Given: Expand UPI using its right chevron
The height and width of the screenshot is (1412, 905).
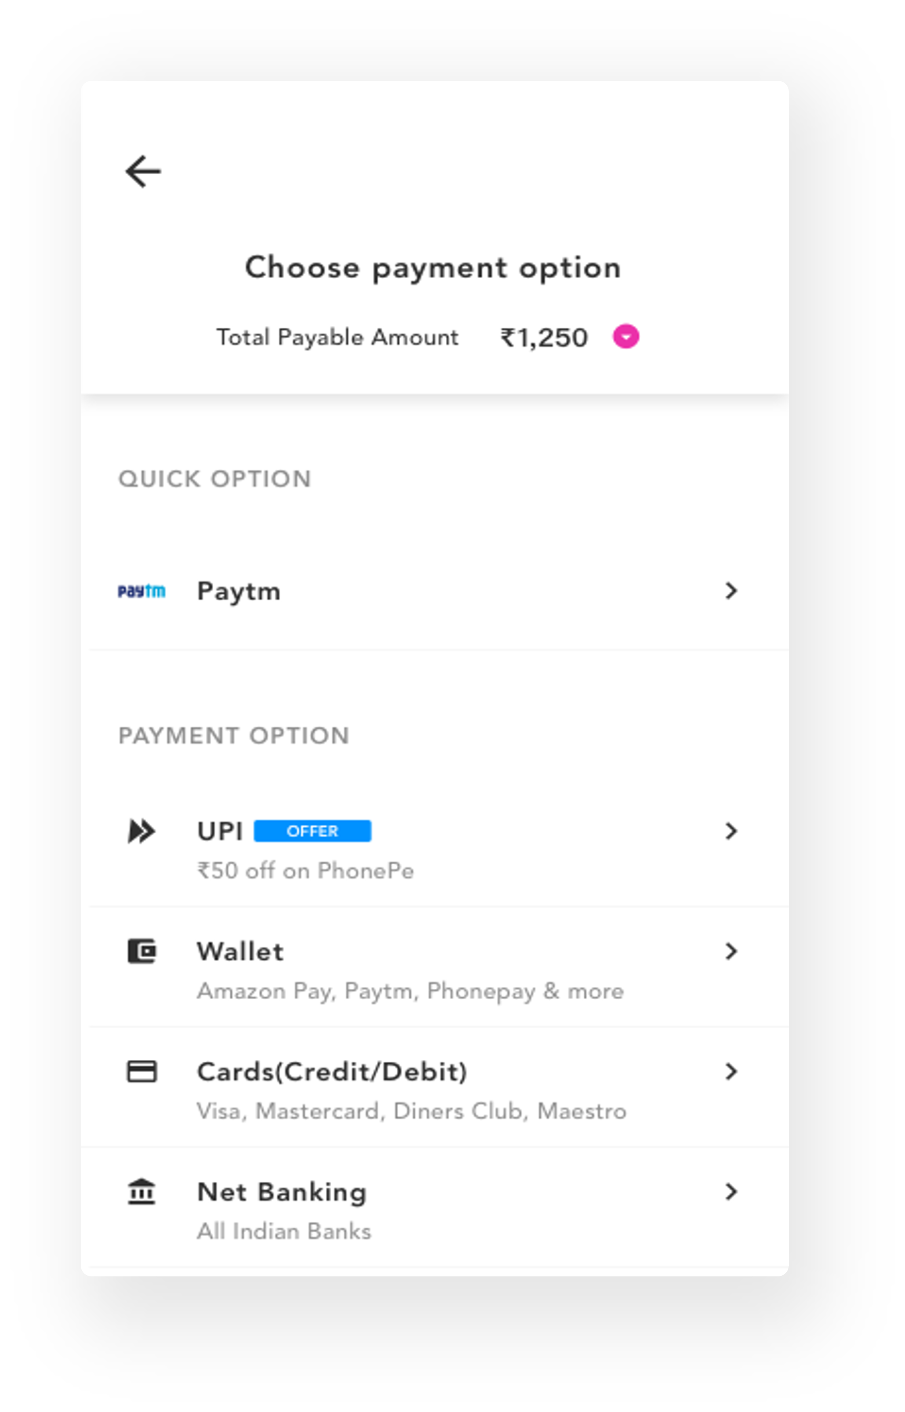Looking at the screenshot, I should tap(730, 831).
